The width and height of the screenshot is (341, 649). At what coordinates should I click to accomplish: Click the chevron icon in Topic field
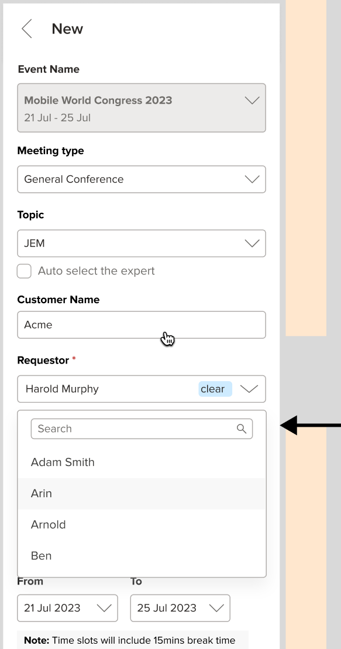tap(252, 243)
